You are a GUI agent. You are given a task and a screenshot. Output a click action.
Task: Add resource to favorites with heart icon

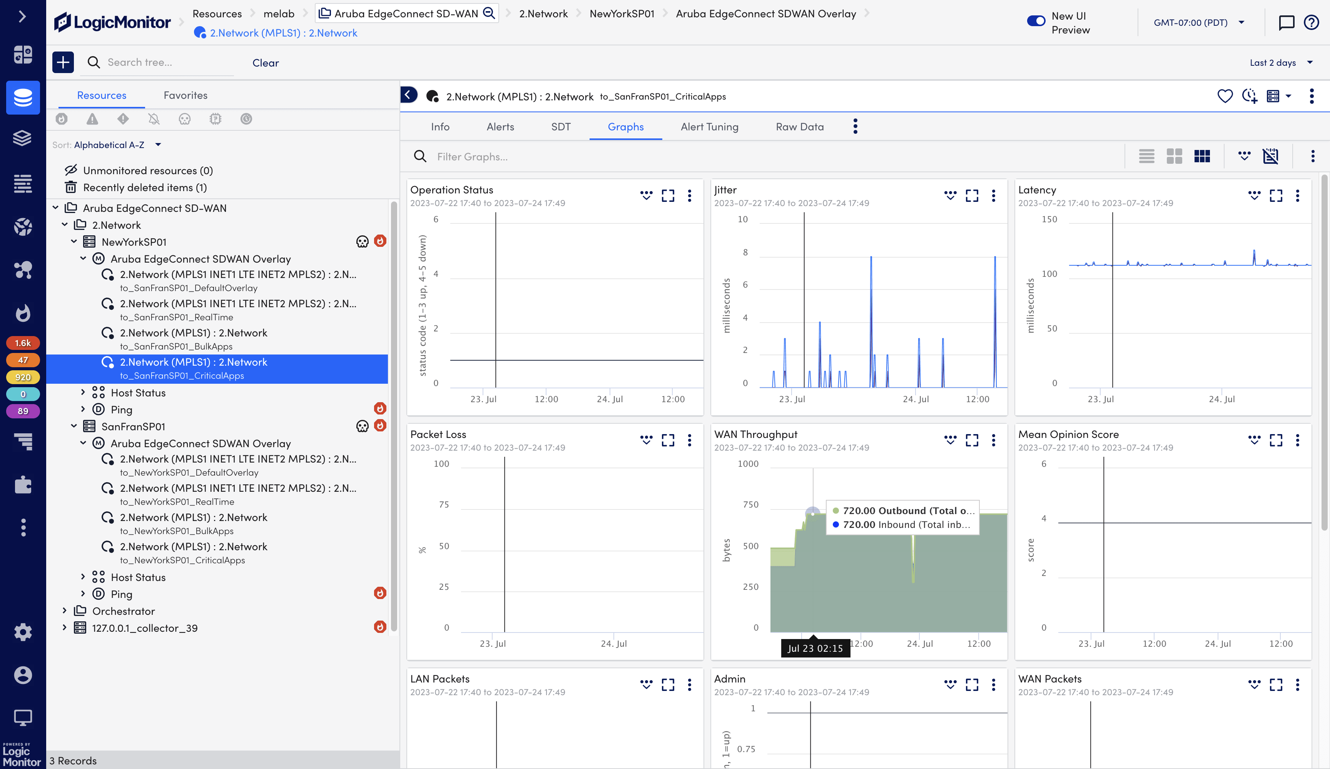(1225, 97)
